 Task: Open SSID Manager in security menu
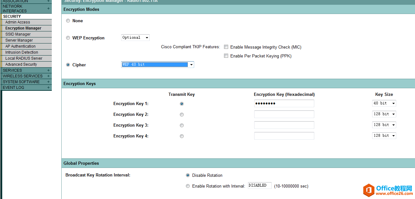(x=18, y=34)
